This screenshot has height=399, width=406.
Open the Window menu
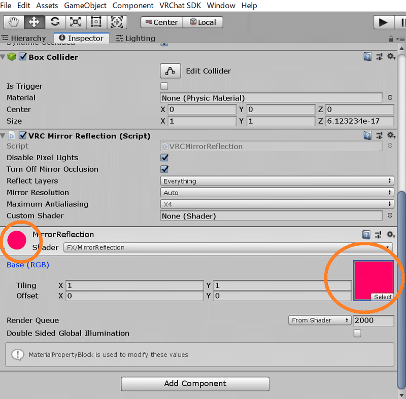pyautogui.click(x=221, y=6)
